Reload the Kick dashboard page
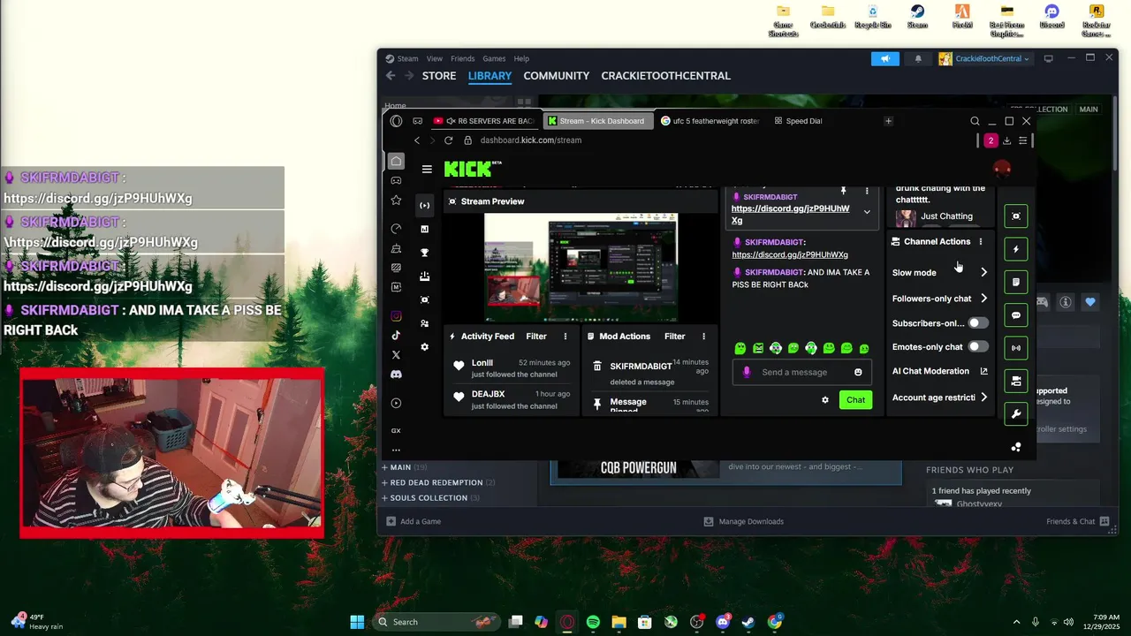This screenshot has width=1131, height=636. (449, 140)
